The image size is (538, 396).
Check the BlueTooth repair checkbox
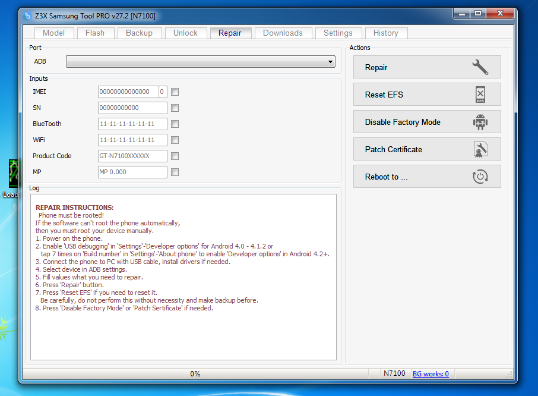coord(175,124)
